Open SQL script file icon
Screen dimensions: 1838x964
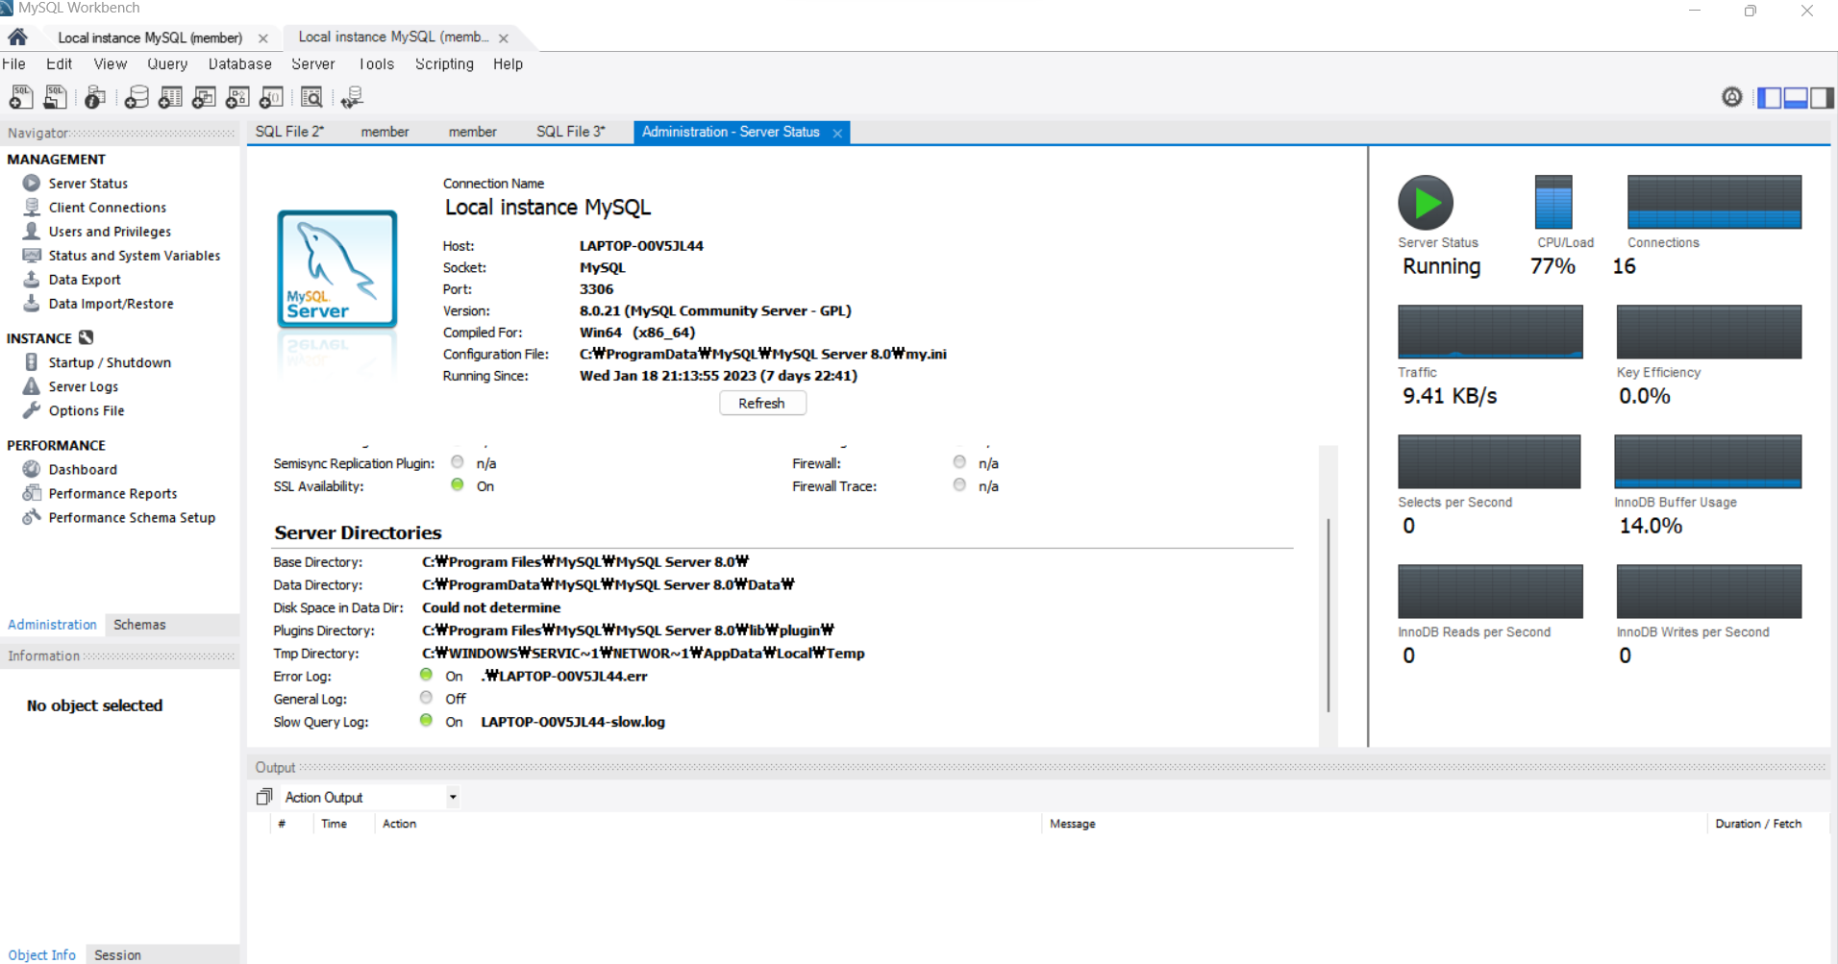point(56,97)
